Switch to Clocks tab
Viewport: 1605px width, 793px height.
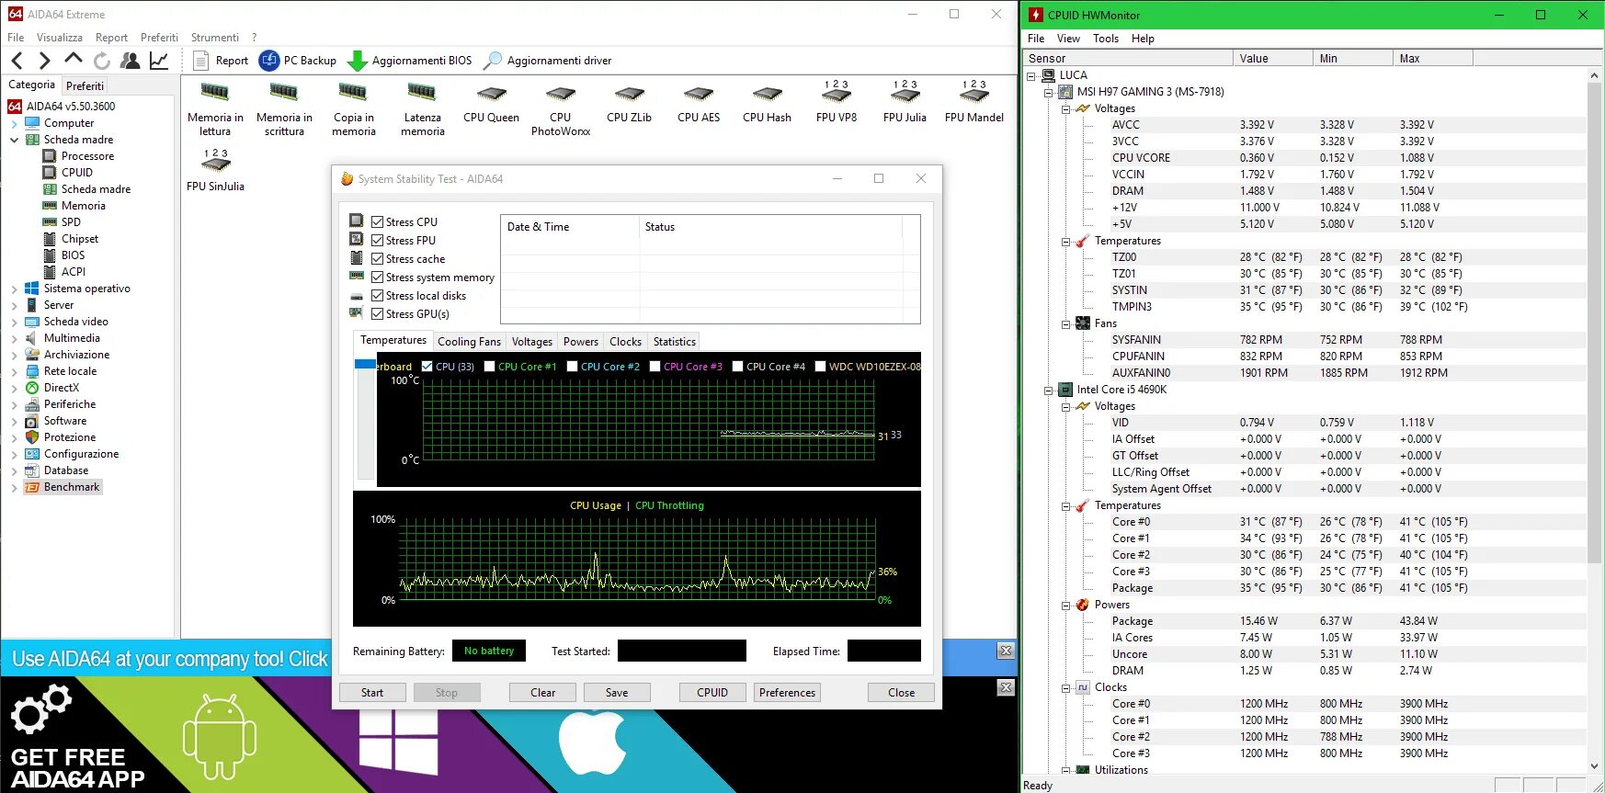coord(625,341)
